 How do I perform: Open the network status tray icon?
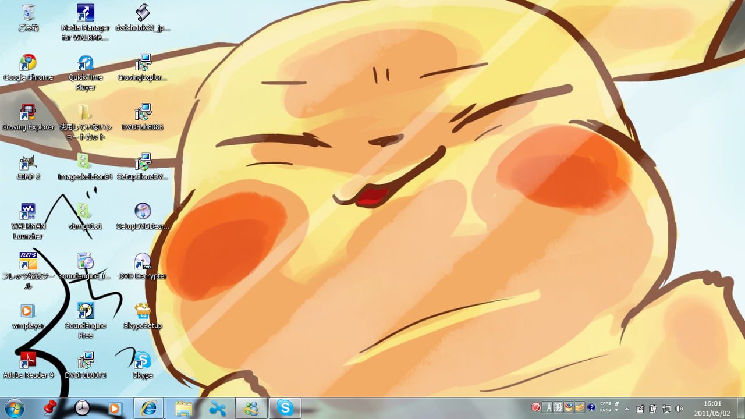tap(666, 409)
